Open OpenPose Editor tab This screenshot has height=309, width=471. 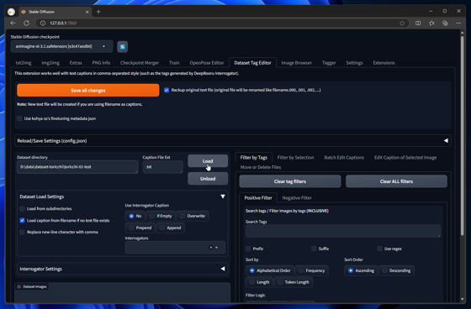point(207,63)
